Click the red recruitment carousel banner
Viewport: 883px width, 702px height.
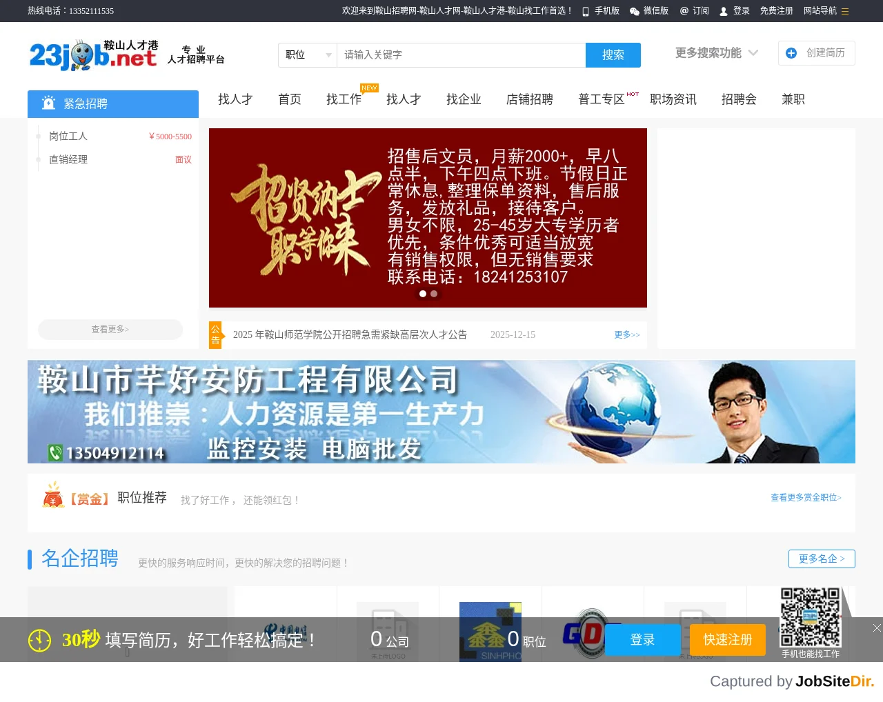(428, 218)
